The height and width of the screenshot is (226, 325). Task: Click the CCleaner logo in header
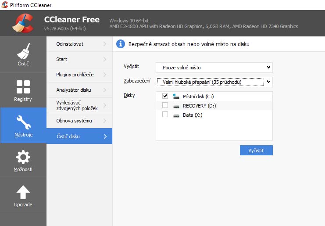[23, 23]
